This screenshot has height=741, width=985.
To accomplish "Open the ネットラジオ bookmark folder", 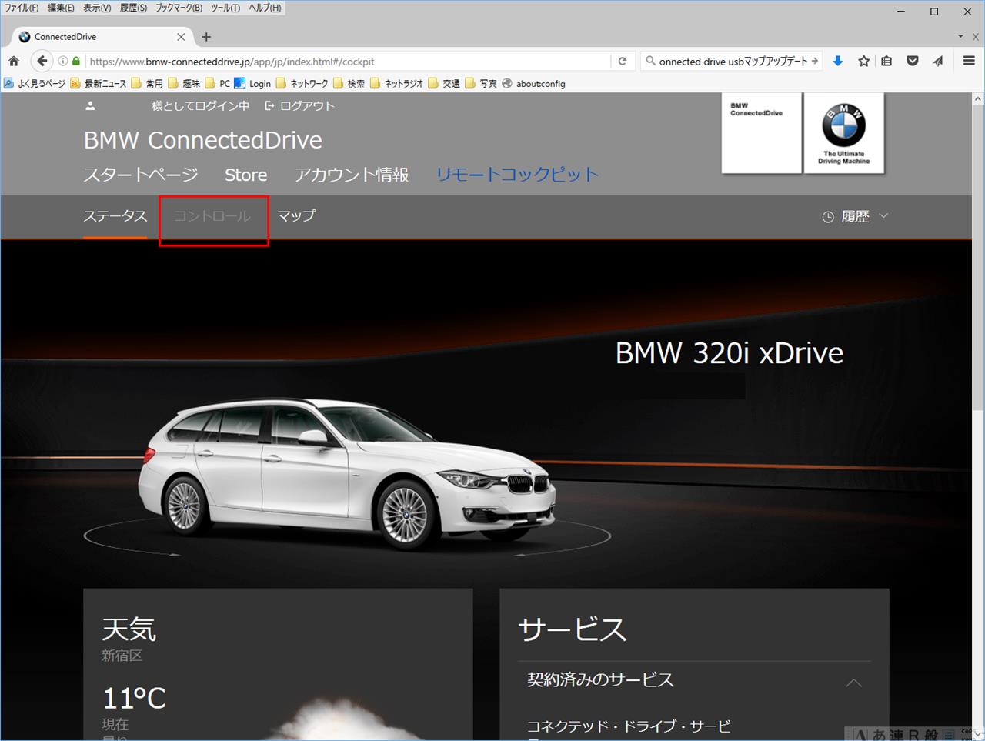I will coord(396,83).
